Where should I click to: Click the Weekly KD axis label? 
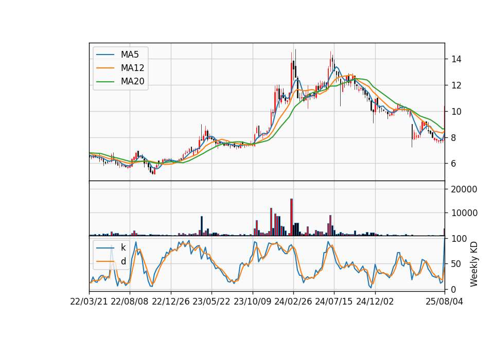point(474,264)
